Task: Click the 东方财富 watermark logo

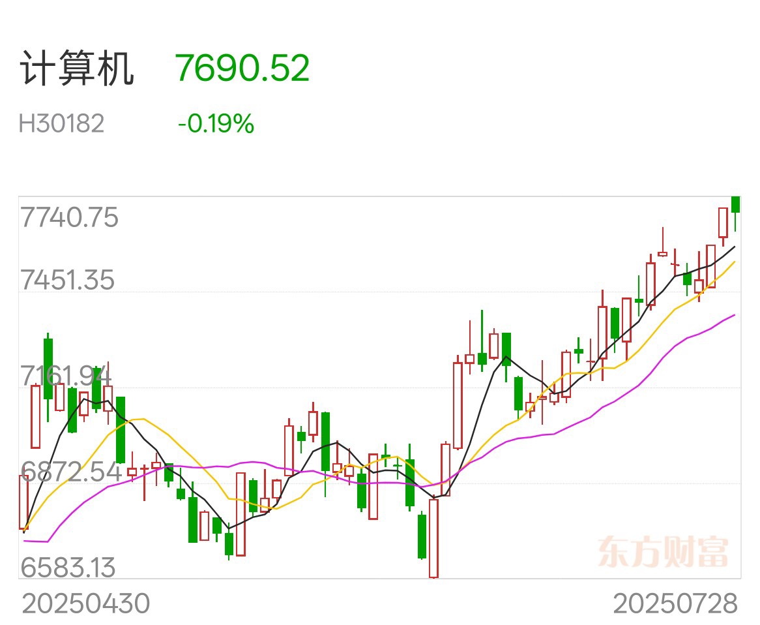Action: point(663,552)
